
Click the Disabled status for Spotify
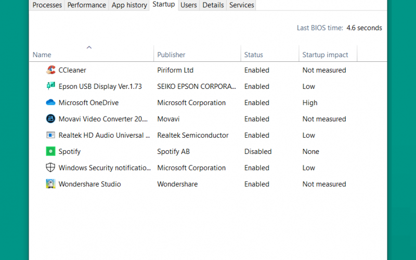[x=258, y=151]
